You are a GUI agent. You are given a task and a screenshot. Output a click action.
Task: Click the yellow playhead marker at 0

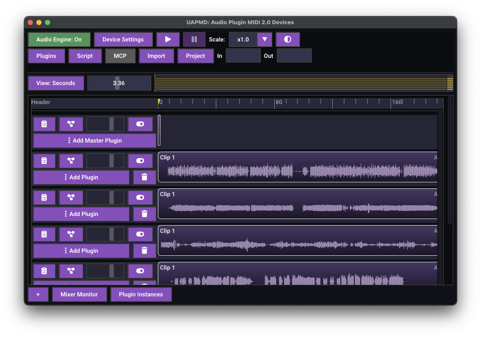coord(159,102)
